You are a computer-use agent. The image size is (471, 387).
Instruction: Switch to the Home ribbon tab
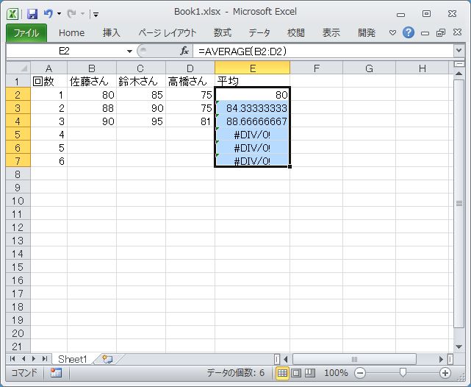click(71, 33)
